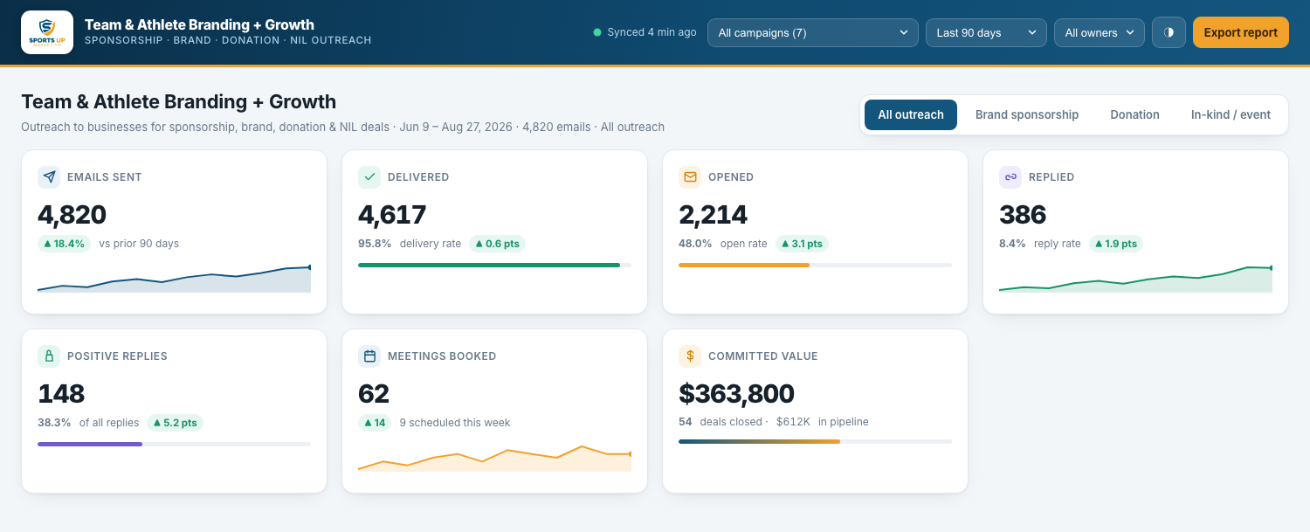
Task: Click the 2,214 opened value
Action: tap(713, 215)
